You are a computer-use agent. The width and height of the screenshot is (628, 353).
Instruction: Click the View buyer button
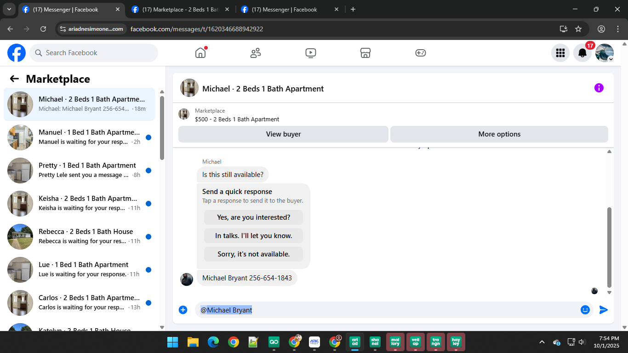click(283, 134)
